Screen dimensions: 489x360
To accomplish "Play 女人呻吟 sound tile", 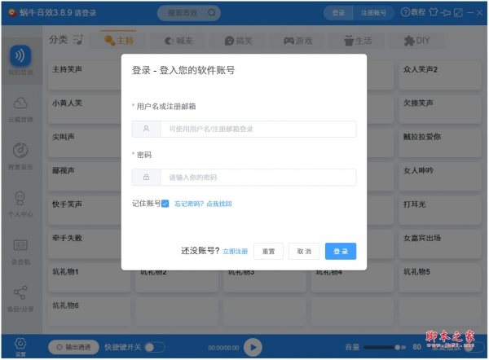I will 440,177.
